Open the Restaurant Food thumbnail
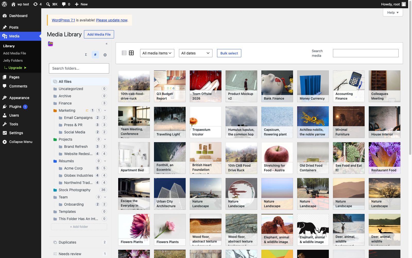 point(384,158)
